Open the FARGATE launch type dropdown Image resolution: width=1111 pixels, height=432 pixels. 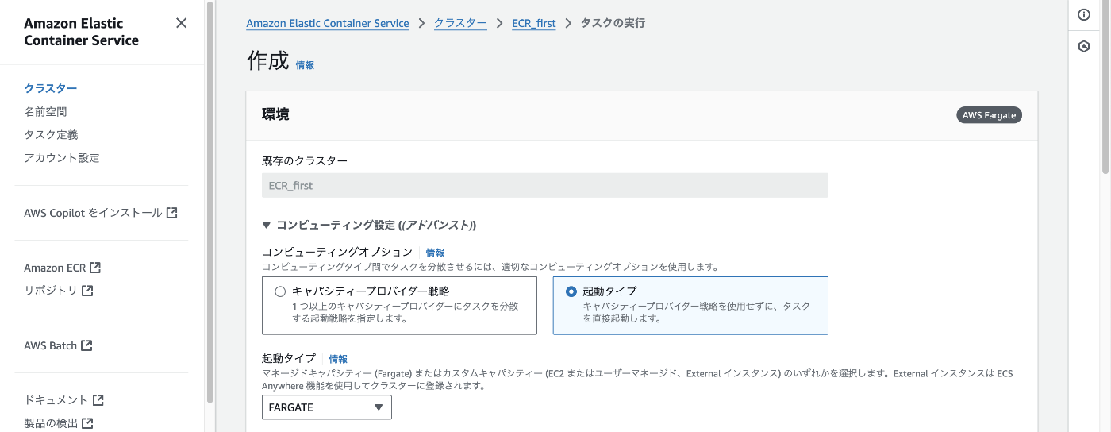(x=327, y=407)
